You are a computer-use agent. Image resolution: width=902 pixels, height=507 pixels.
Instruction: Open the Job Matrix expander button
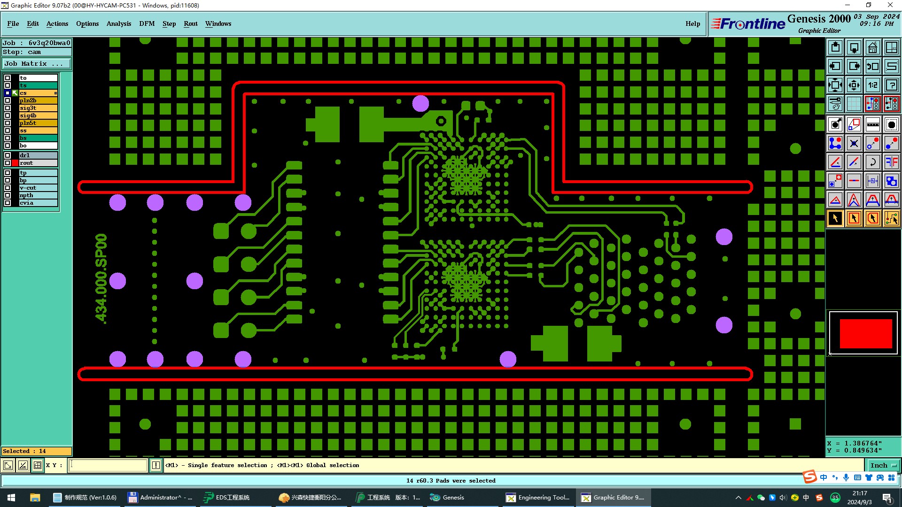click(x=36, y=64)
